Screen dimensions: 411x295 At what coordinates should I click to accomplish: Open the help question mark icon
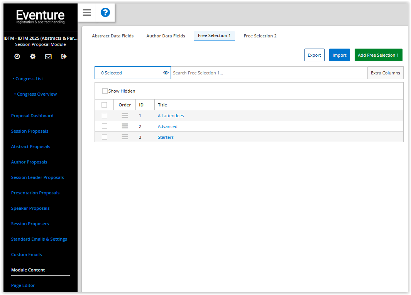pos(105,13)
